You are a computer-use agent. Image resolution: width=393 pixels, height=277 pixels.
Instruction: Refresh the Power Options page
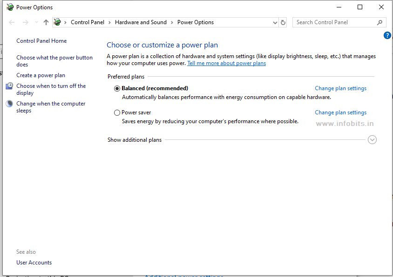point(283,22)
